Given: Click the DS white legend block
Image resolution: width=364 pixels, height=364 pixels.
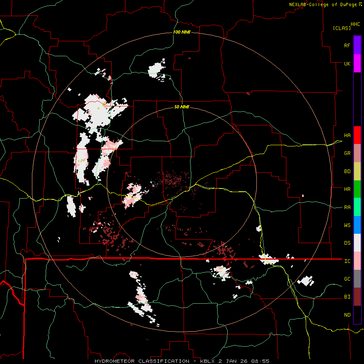Looking at the screenshot, I should point(357,243).
